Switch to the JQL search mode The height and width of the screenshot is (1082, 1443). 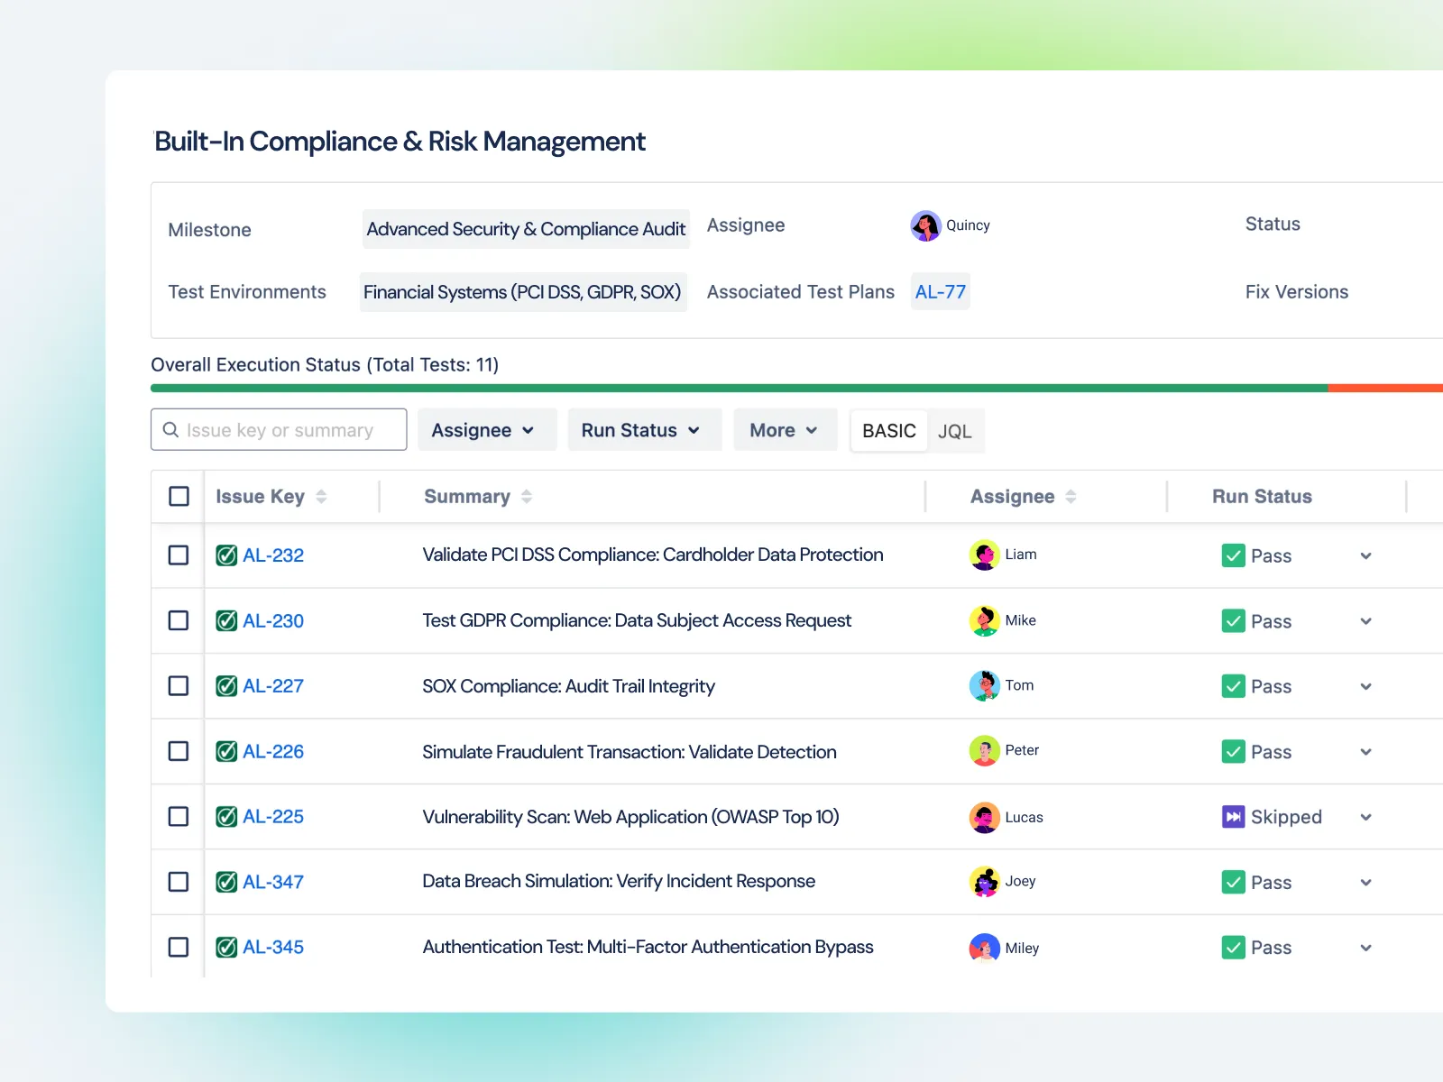[954, 431]
